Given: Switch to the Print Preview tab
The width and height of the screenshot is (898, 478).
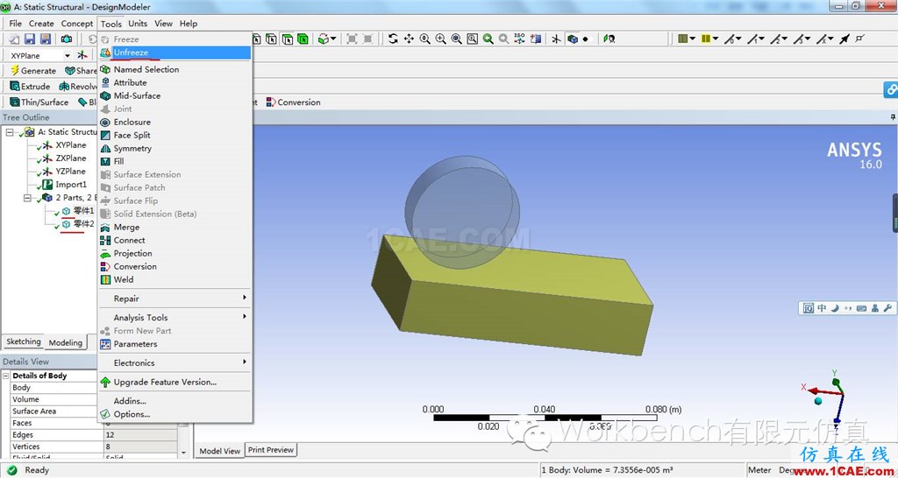Looking at the screenshot, I should point(271,450).
